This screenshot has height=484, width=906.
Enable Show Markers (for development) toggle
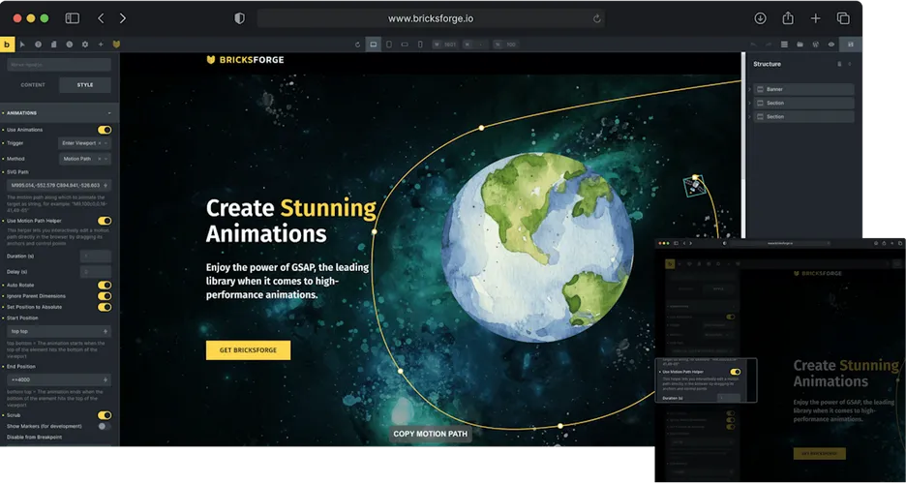coord(105,426)
